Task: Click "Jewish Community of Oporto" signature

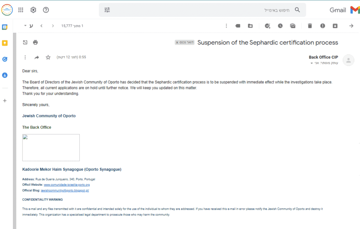Action: click(49, 116)
